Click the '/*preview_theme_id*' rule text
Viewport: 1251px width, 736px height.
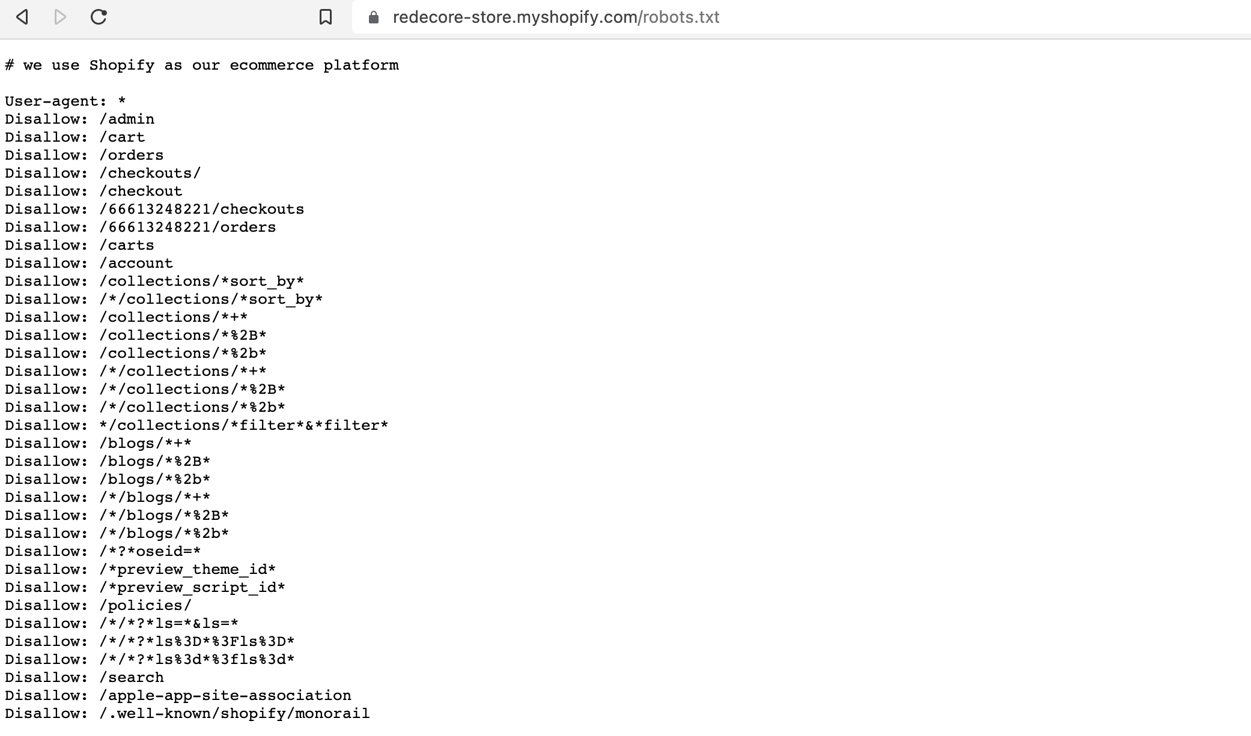point(141,569)
